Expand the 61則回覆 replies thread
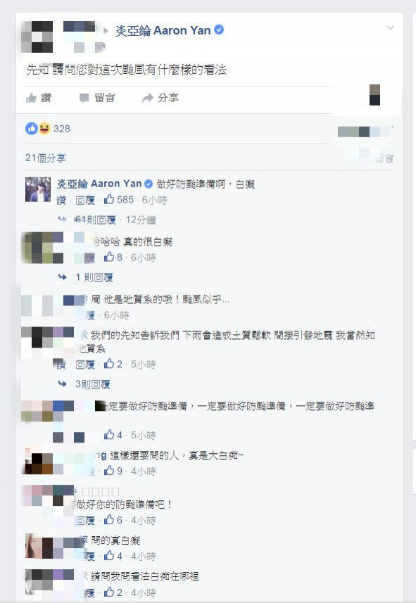This screenshot has width=416, height=603. tap(96, 220)
